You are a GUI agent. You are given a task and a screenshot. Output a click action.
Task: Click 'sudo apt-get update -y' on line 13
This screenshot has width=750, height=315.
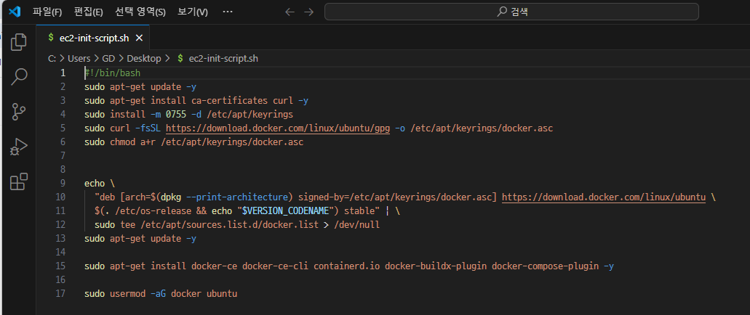pos(140,239)
